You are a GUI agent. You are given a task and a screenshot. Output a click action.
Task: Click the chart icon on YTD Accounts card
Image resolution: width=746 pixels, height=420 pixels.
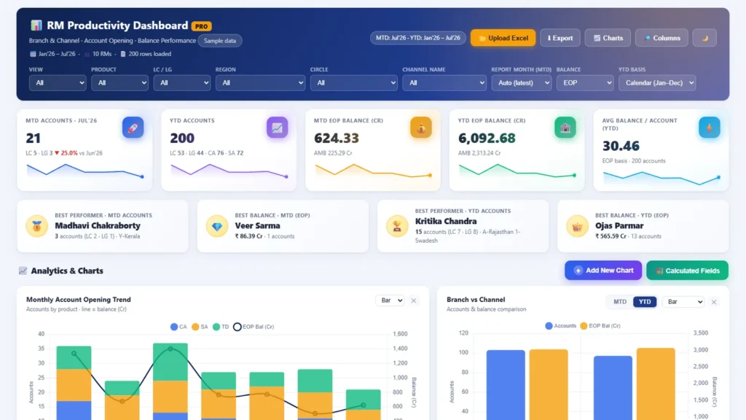click(x=277, y=128)
